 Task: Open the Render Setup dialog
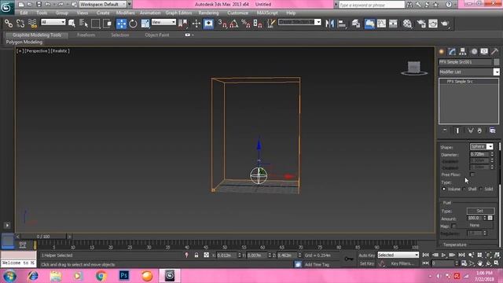coord(421,24)
